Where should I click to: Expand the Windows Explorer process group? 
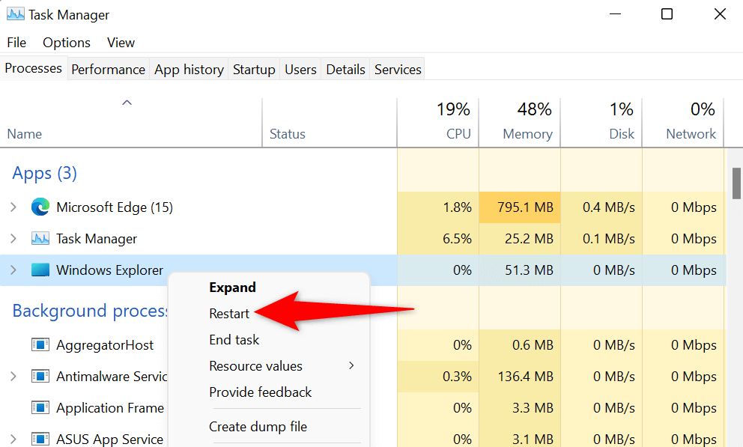click(x=13, y=270)
